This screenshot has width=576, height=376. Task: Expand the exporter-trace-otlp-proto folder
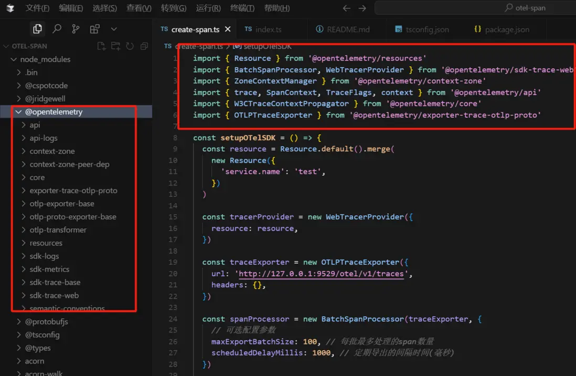tap(73, 191)
